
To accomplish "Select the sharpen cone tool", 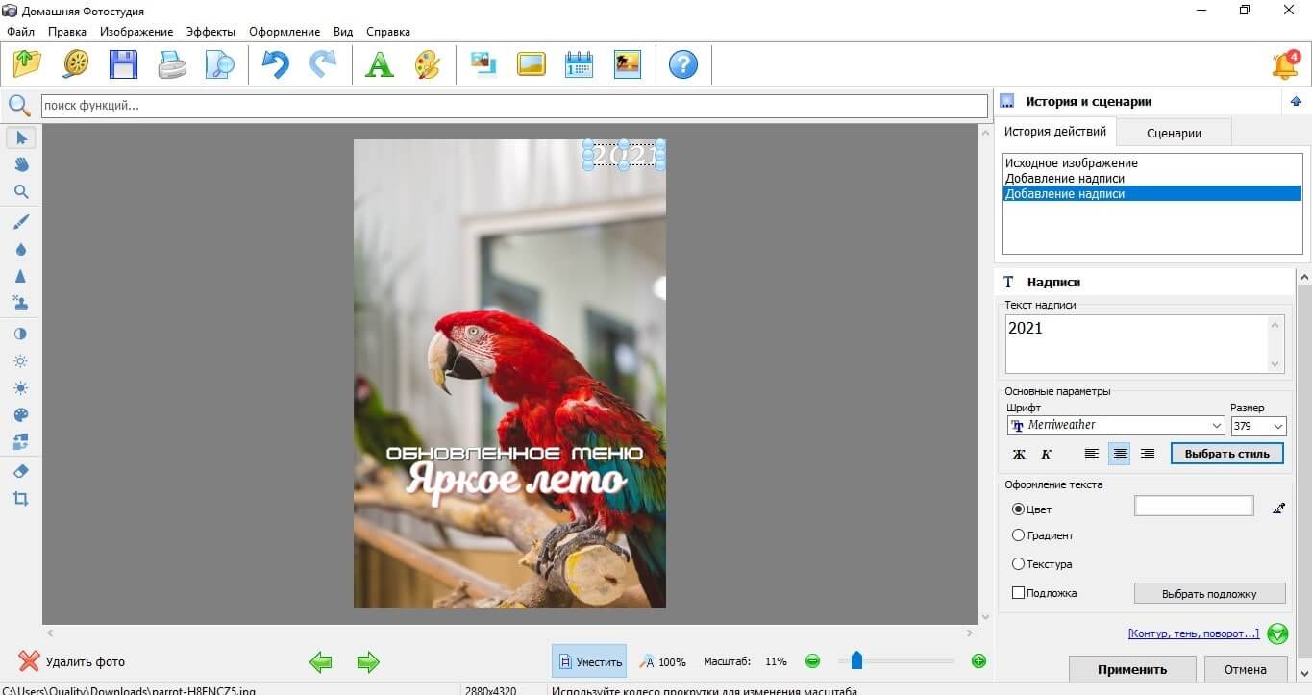I will 21,276.
